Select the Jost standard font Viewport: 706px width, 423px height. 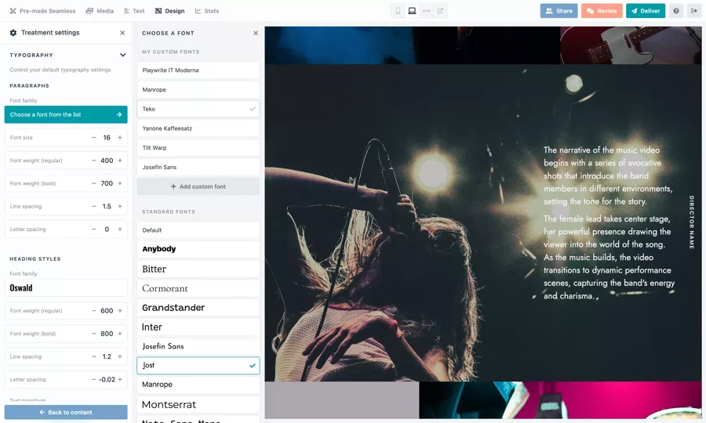pos(198,366)
